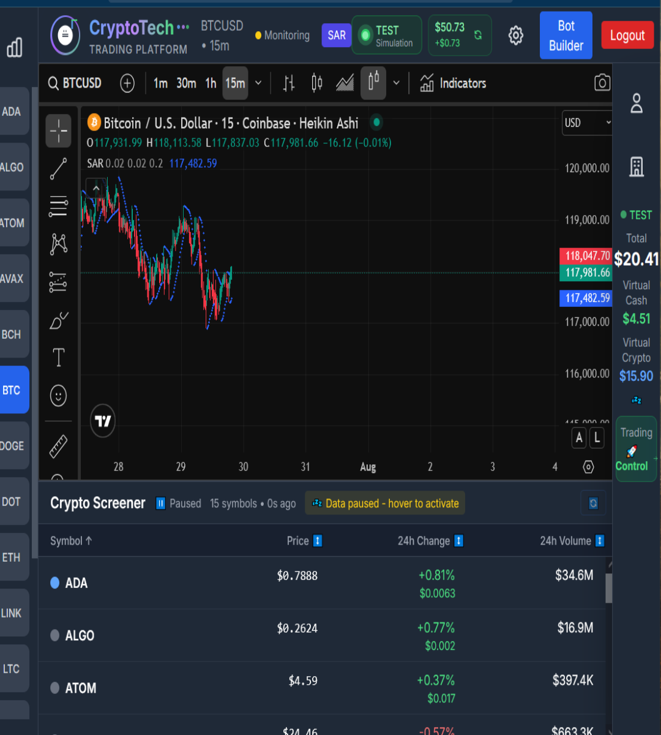Open the Bot Builder

[x=566, y=36]
